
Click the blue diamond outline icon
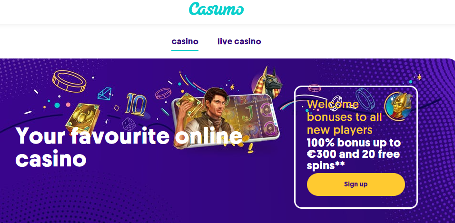pyautogui.click(x=104, y=94)
